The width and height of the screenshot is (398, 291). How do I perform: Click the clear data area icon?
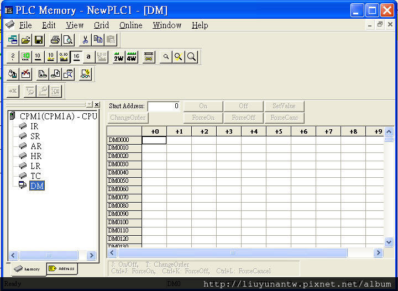pyautogui.click(x=25, y=74)
